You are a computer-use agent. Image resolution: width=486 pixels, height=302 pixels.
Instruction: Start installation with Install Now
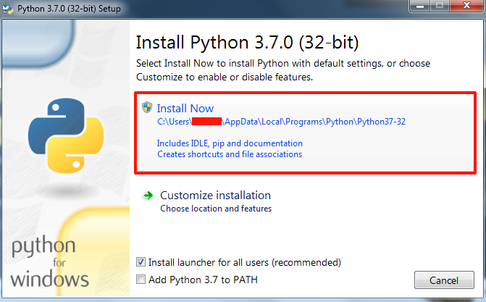185,109
